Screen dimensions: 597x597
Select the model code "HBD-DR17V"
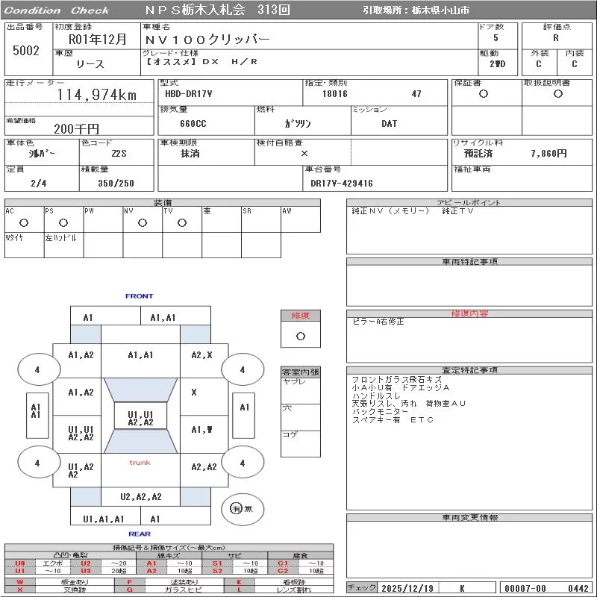(x=189, y=94)
